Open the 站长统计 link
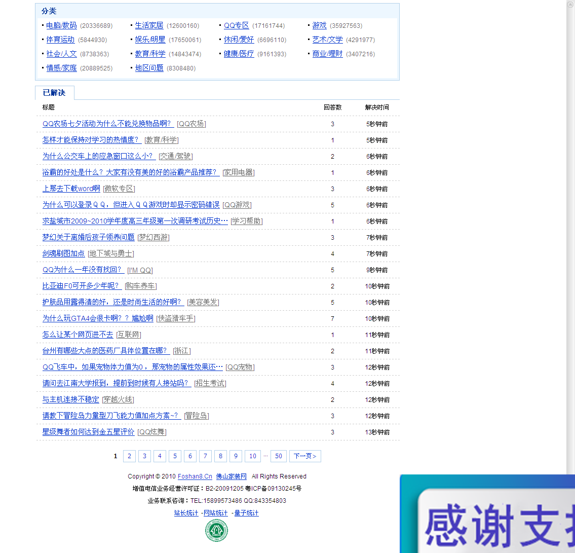575x553 pixels. point(186,513)
